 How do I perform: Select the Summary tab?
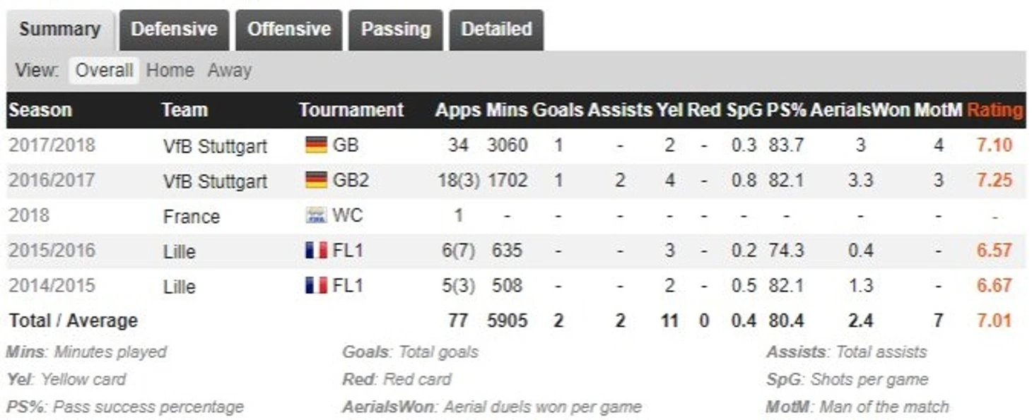(x=60, y=30)
